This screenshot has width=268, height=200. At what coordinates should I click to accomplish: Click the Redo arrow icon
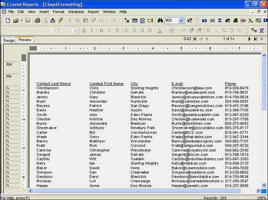pyautogui.click(x=113, y=20)
